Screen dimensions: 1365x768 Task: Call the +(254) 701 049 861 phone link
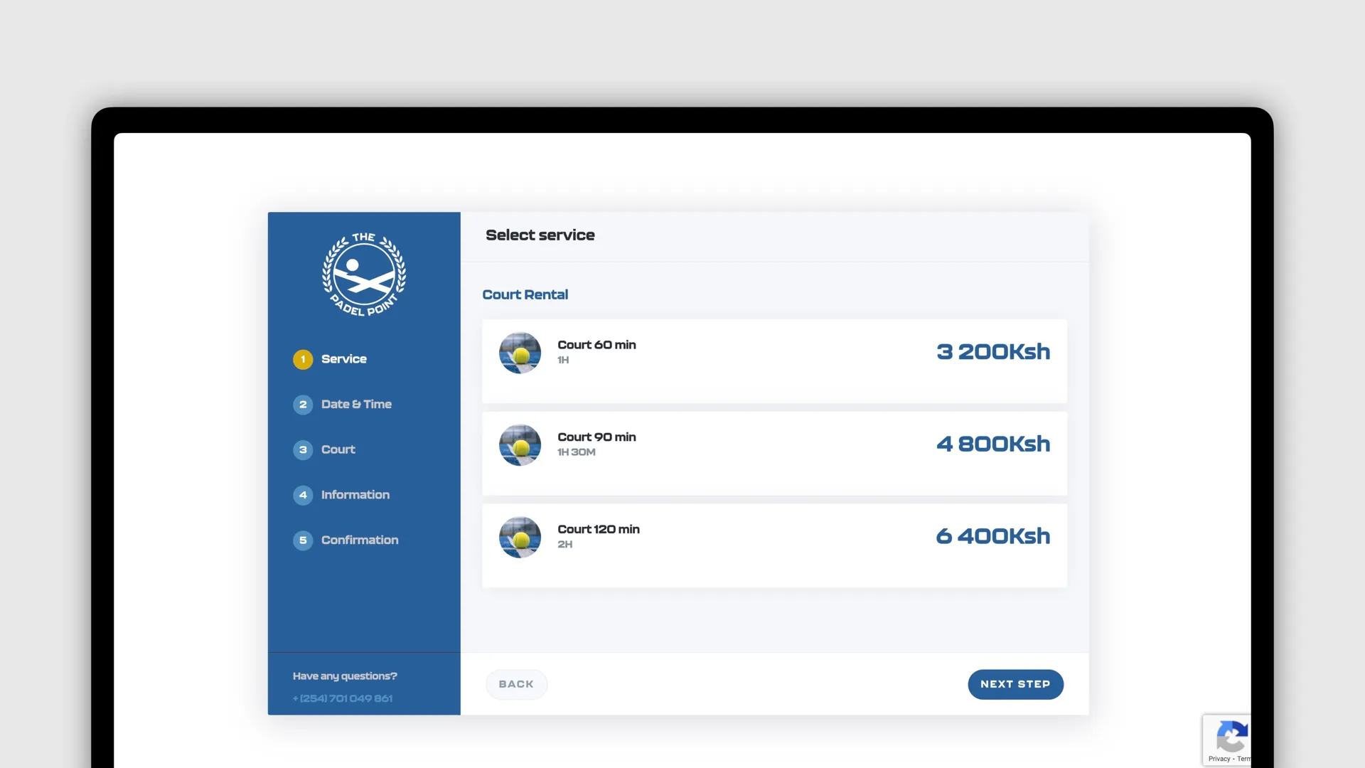coord(343,698)
